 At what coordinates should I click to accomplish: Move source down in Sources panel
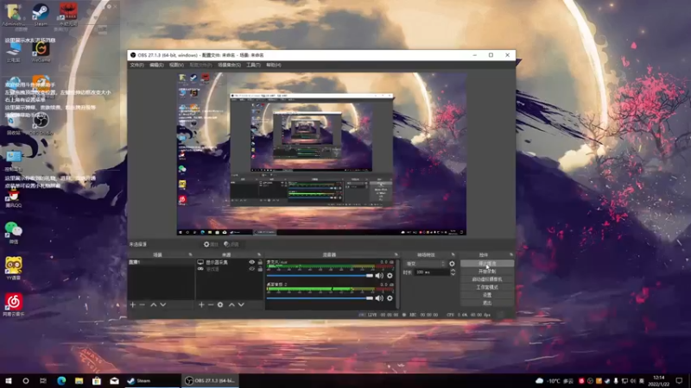point(241,304)
